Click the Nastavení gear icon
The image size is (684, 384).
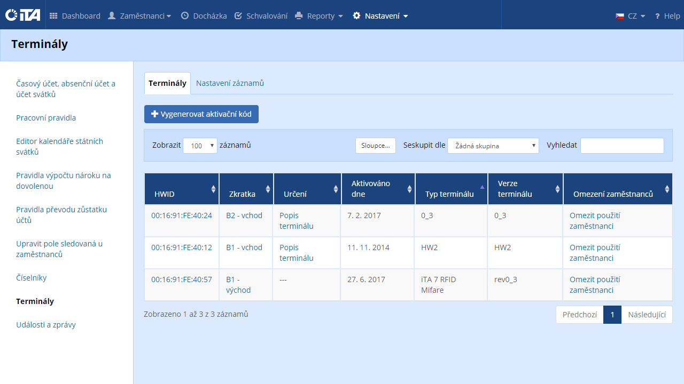(x=357, y=16)
